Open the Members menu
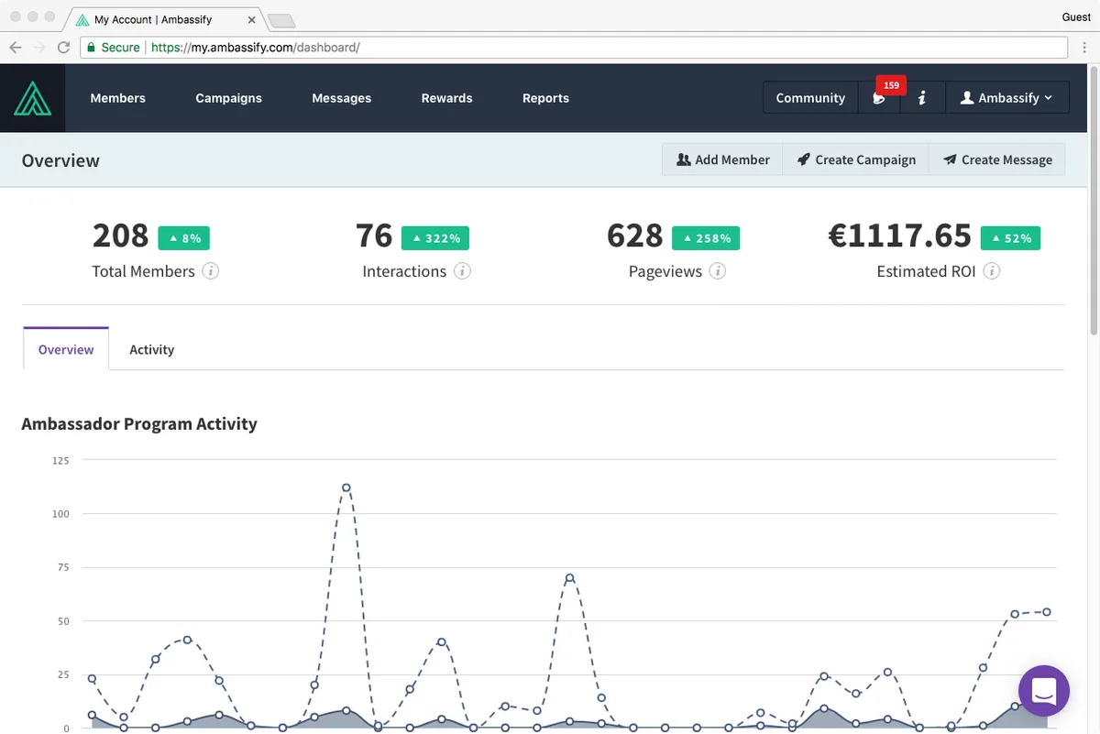1100x734 pixels. click(117, 98)
